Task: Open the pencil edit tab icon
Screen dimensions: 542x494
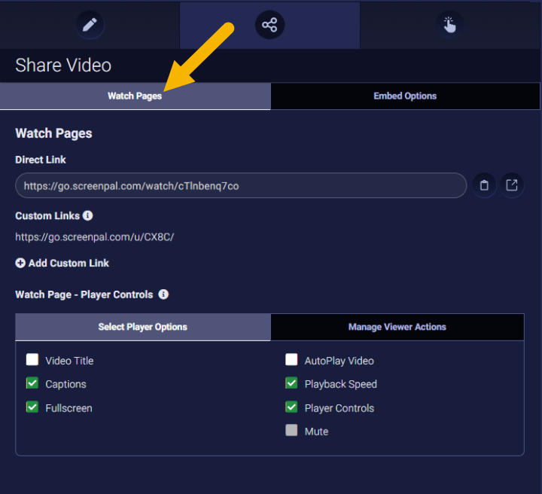Action: click(x=90, y=25)
